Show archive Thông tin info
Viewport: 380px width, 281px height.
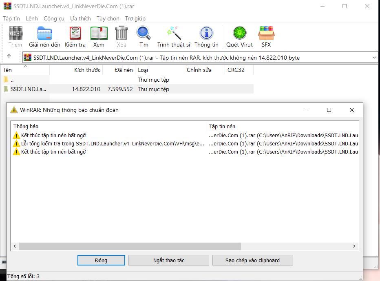coord(206,37)
